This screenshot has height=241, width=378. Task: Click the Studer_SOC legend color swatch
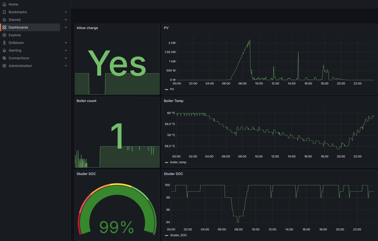coord(166,235)
